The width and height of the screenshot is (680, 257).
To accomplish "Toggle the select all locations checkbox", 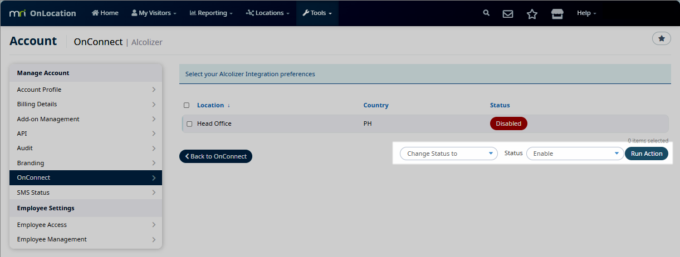I will click(x=187, y=105).
